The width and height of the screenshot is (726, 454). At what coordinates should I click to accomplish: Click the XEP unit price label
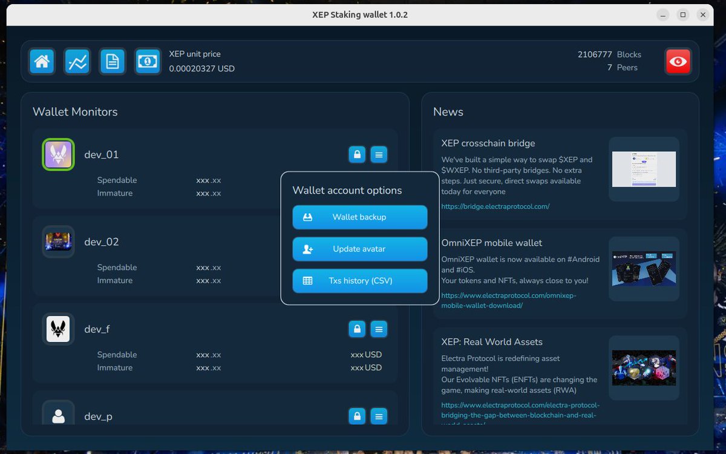tap(195, 54)
